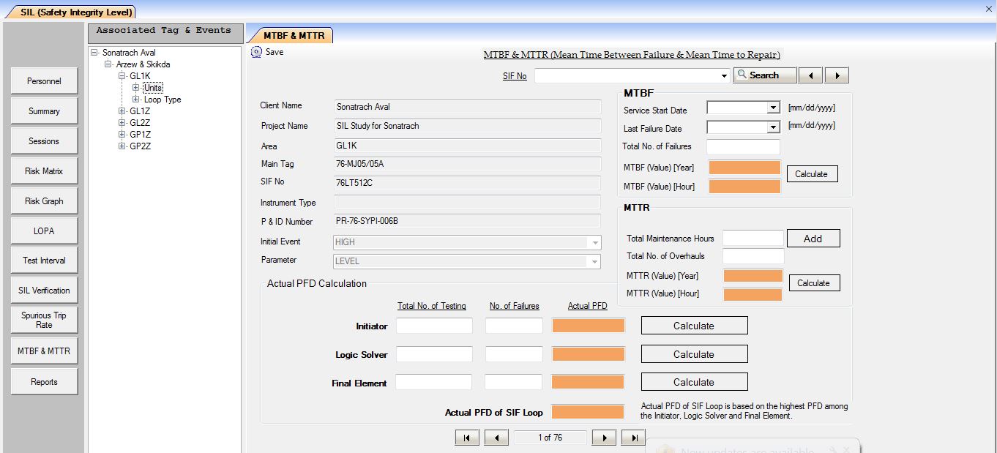Click Initiator No. of Failures field
The height and width of the screenshot is (453, 997).
[514, 326]
